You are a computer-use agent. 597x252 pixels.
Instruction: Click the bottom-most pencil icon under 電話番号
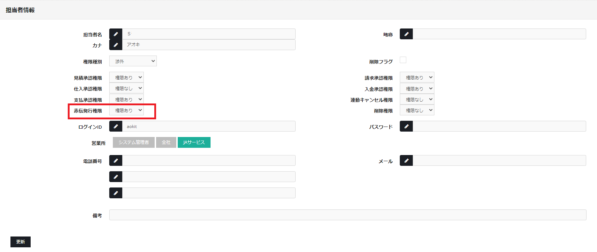(116, 193)
